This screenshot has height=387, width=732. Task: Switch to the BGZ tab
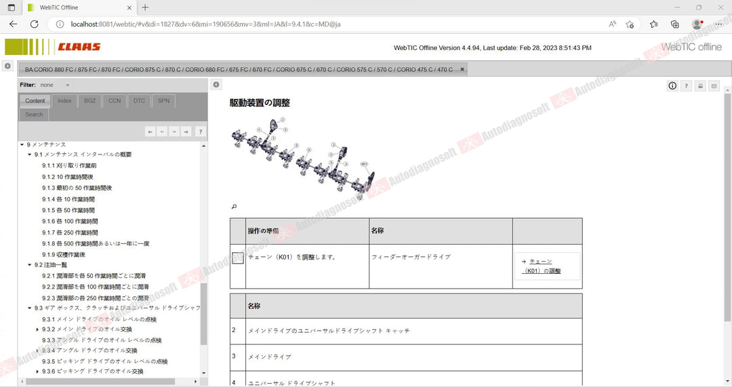tap(89, 101)
